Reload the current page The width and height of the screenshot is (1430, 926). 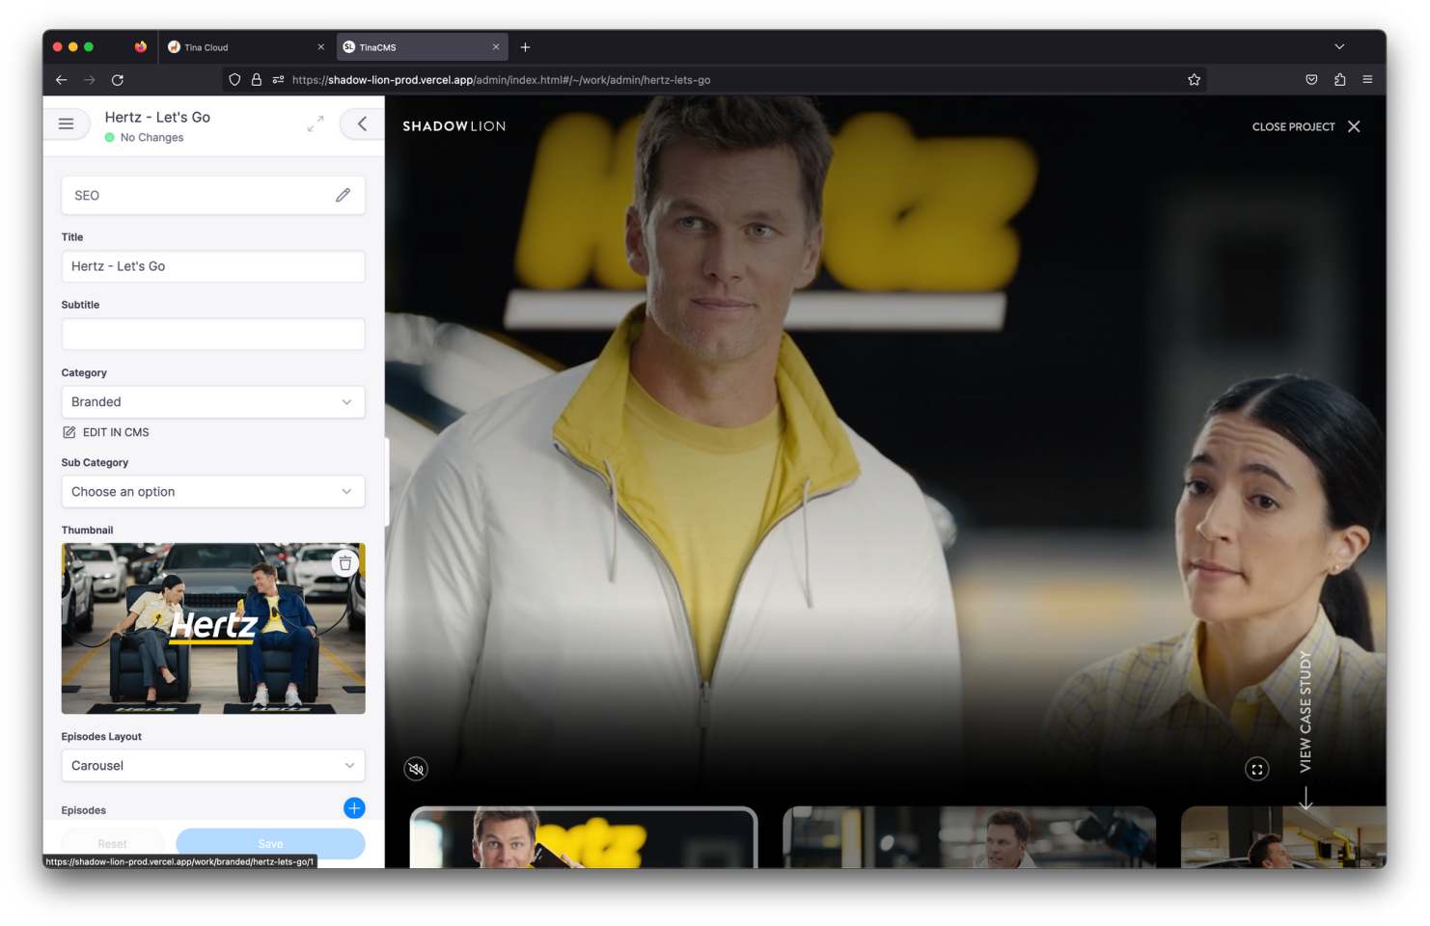click(x=118, y=80)
